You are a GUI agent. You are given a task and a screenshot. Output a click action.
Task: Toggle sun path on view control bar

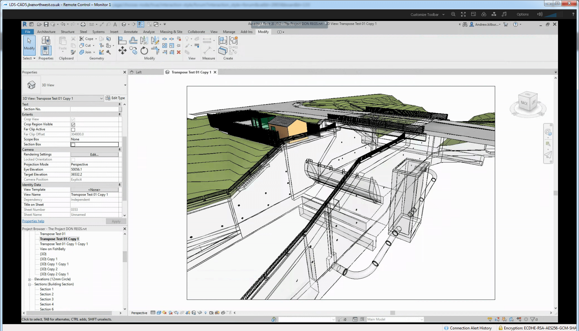tap(164, 313)
